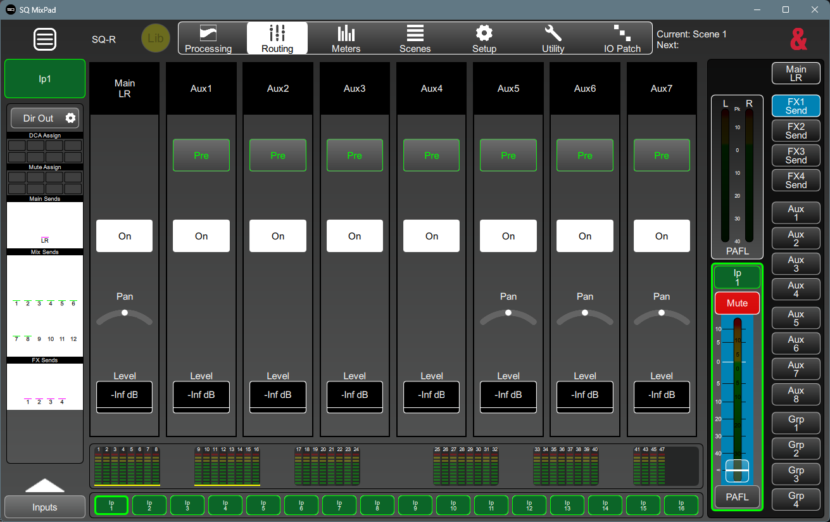
Task: Toggle Pre on Aux7 send
Action: (x=662, y=155)
